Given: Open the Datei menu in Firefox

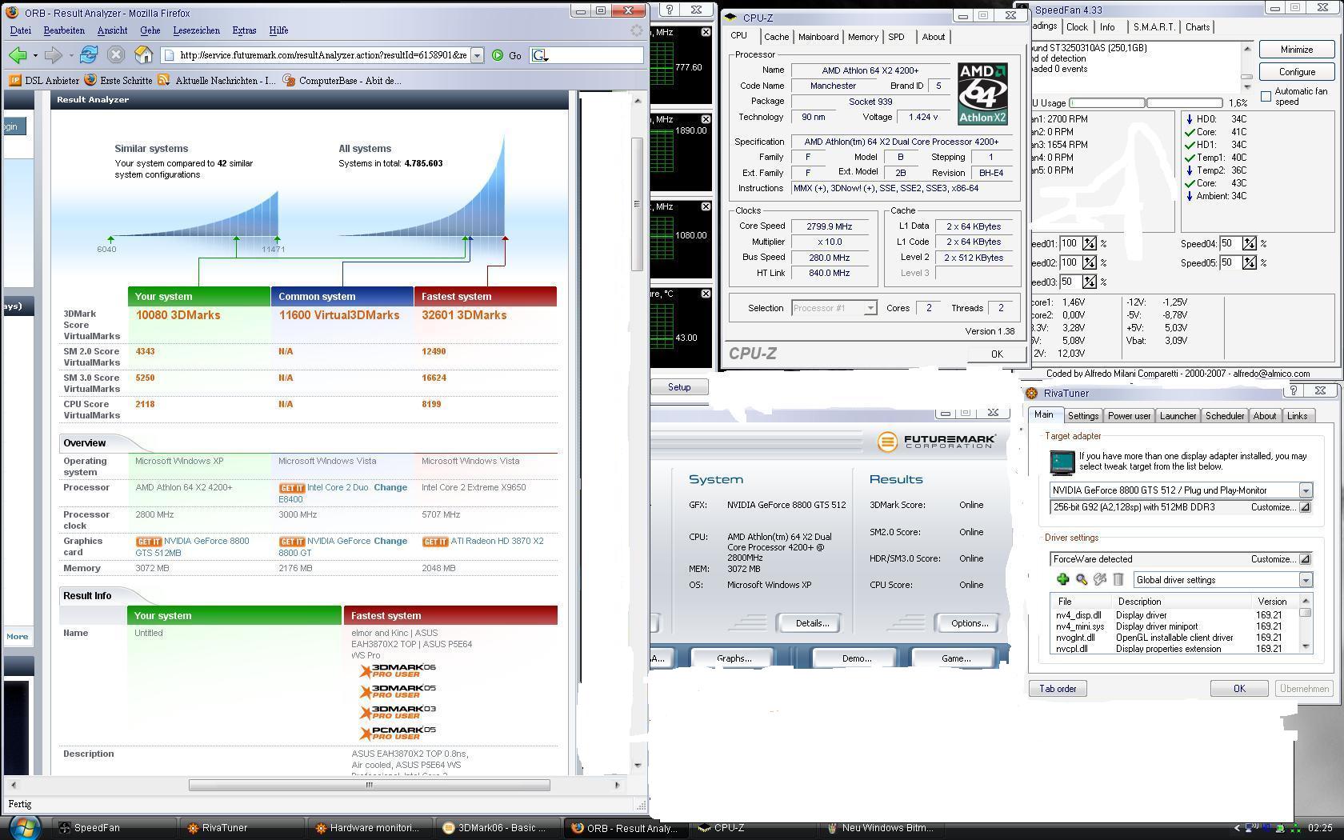Looking at the screenshot, I should [20, 30].
